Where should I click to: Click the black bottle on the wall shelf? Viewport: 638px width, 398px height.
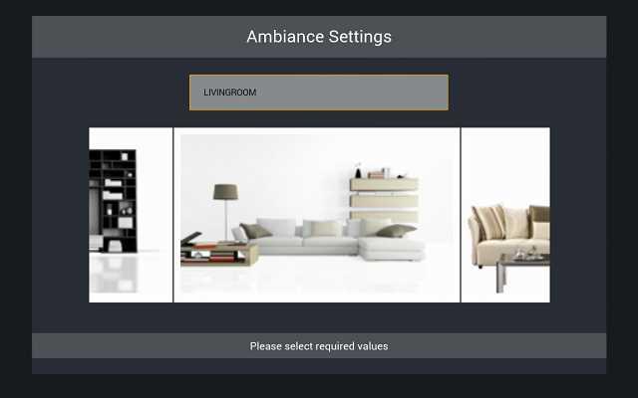pyautogui.click(x=358, y=171)
